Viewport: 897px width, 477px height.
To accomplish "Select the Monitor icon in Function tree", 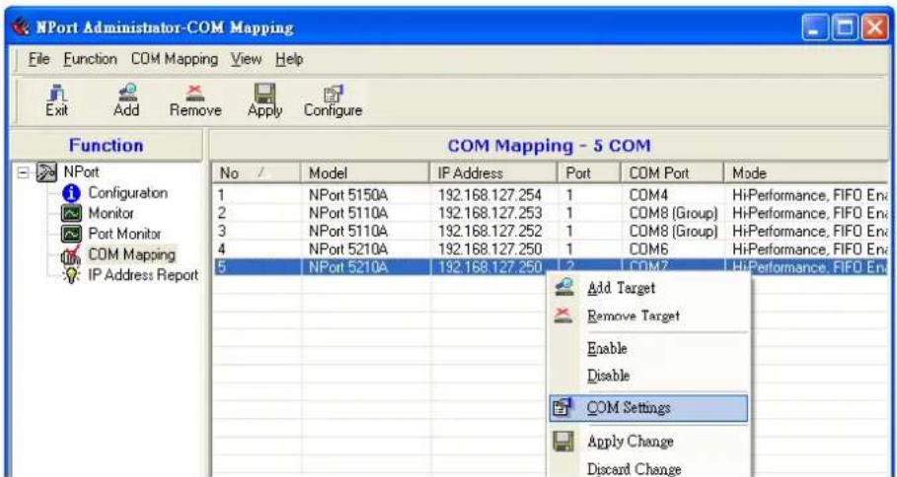I will click(x=71, y=214).
